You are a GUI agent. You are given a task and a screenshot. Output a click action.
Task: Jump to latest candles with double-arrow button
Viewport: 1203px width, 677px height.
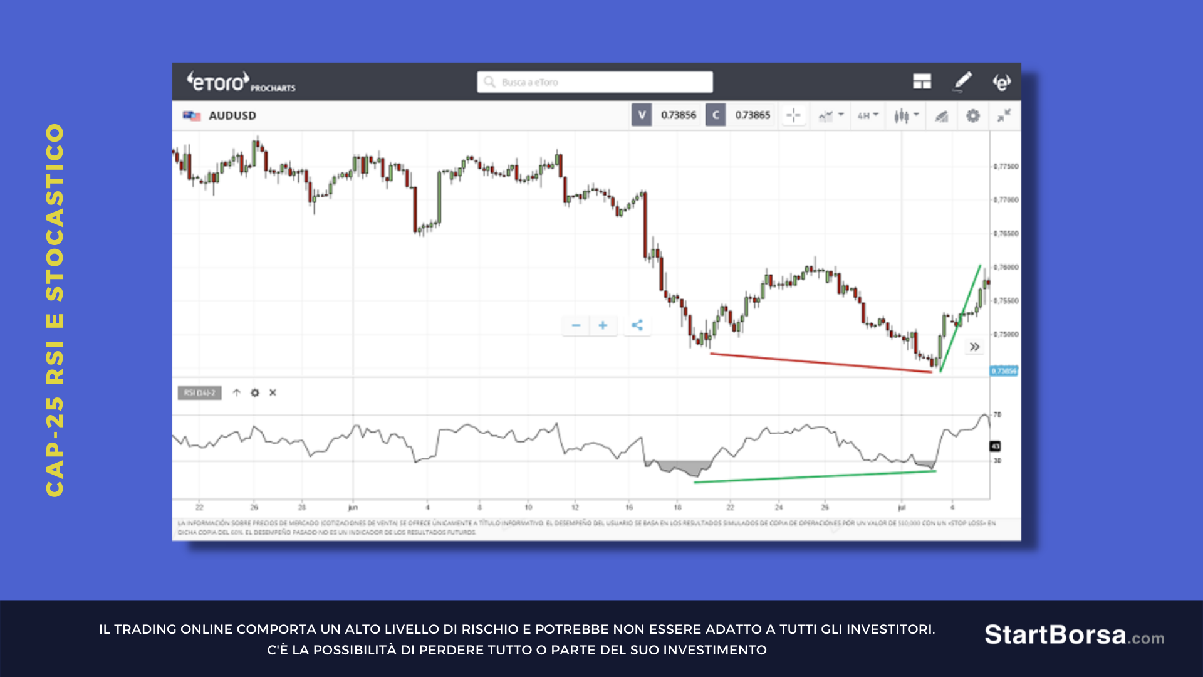click(974, 347)
